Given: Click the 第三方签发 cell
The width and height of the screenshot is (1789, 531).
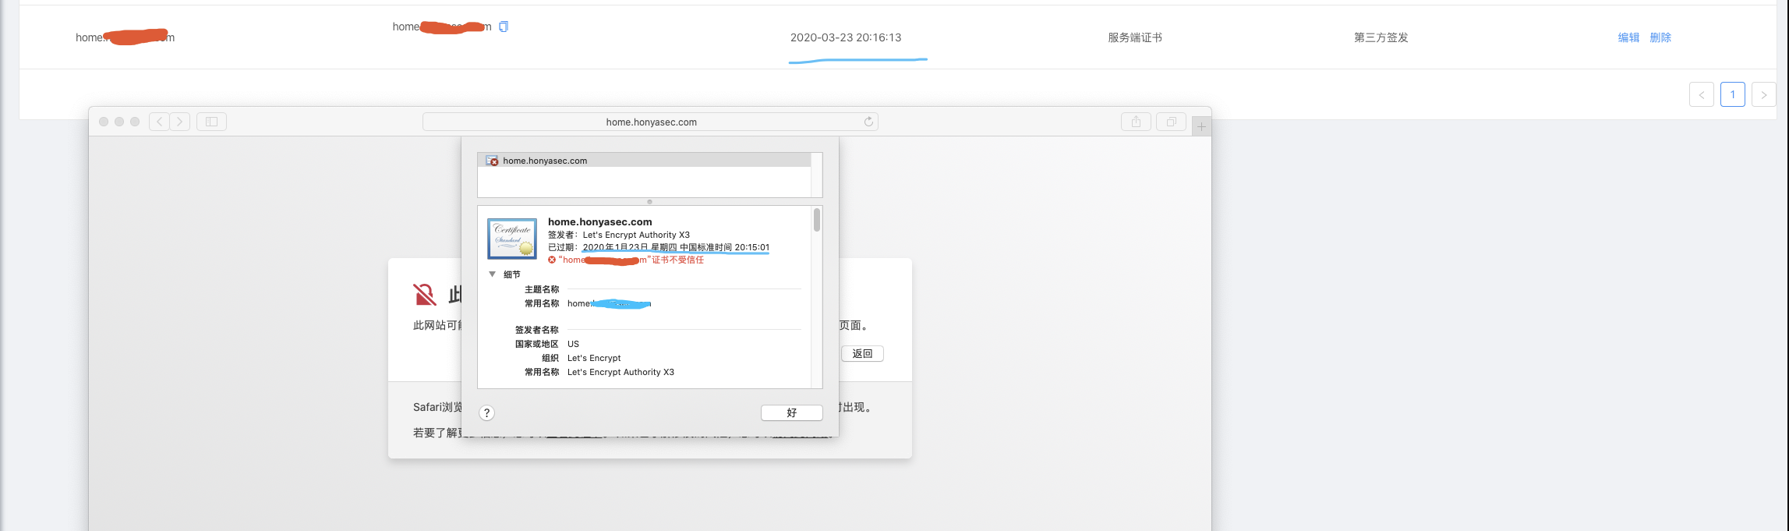Looking at the screenshot, I should (x=1381, y=37).
